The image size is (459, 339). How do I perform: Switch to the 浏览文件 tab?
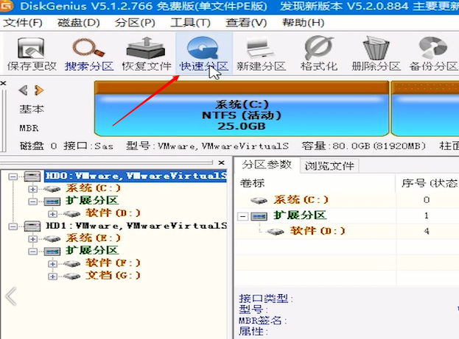tap(329, 166)
